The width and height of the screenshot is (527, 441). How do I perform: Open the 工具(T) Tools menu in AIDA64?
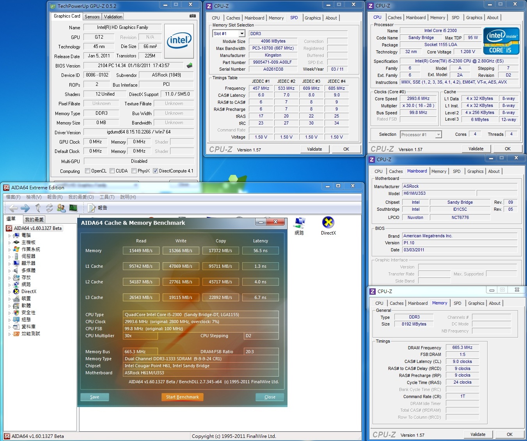coord(107,197)
